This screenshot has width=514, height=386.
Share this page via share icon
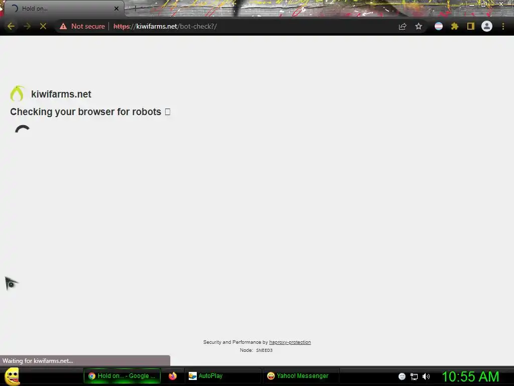coord(403,26)
